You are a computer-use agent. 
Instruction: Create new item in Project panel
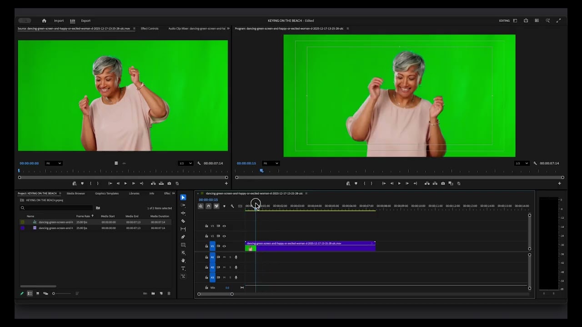click(161, 293)
